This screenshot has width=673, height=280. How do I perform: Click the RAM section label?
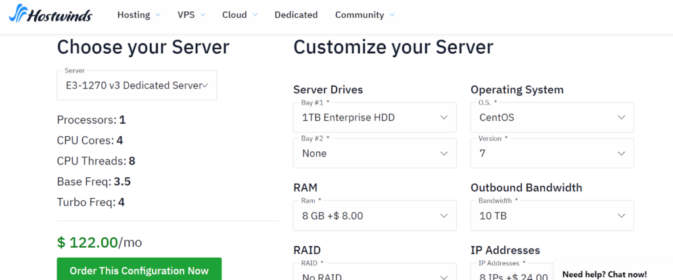coord(305,188)
